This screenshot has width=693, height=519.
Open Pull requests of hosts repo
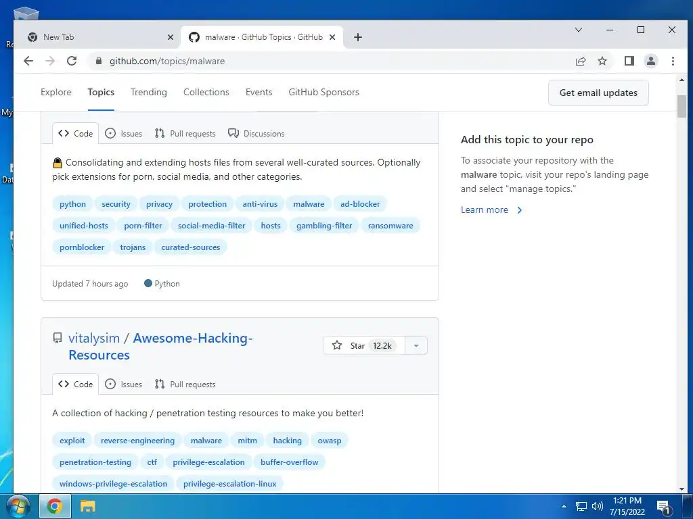[x=185, y=133]
